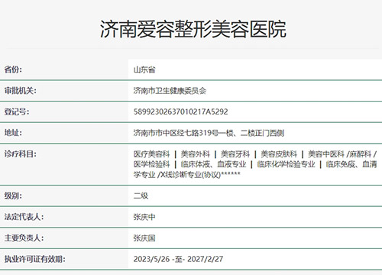Select 医学检验科 in departments list
This screenshot has width=382, height=275.
click(x=151, y=164)
